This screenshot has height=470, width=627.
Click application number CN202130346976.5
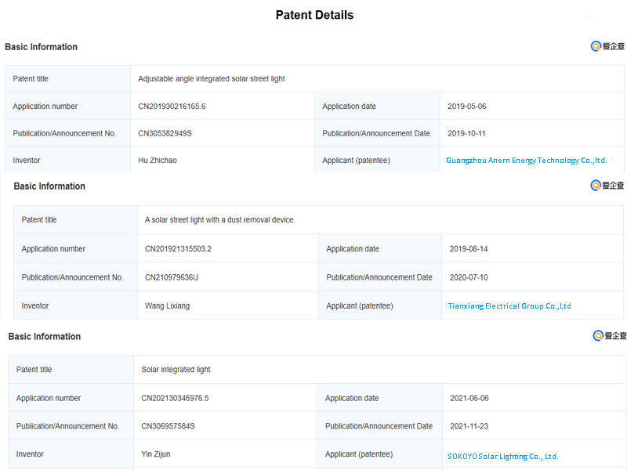click(175, 399)
